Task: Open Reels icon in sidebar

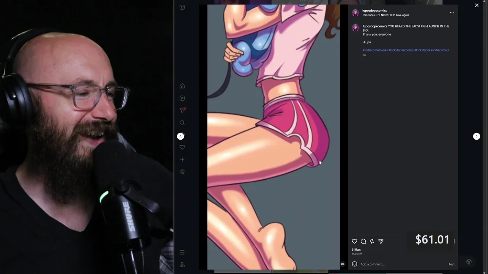Action: (182, 98)
